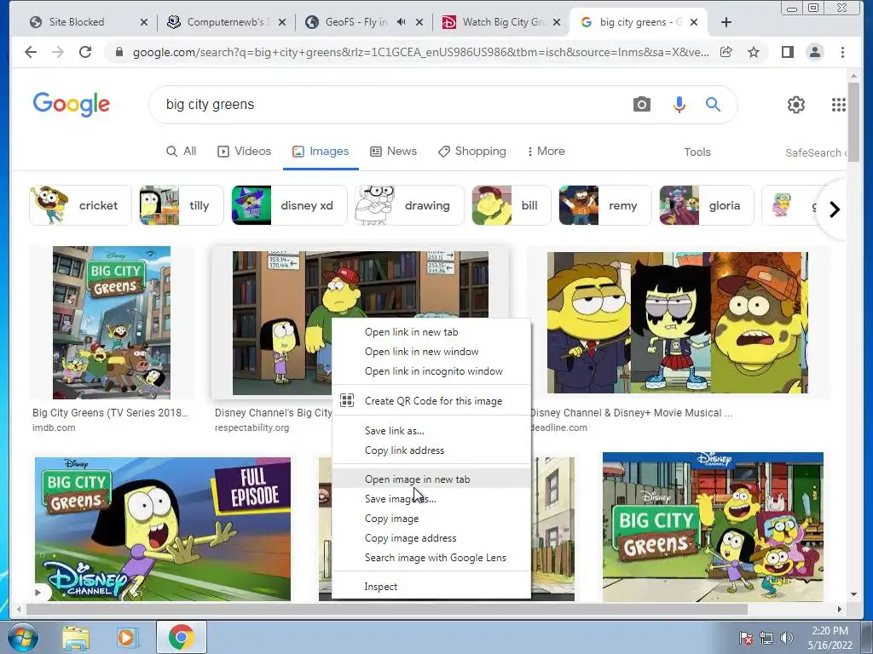Switch to the All results tab
The height and width of the screenshot is (654, 873).
point(181,152)
